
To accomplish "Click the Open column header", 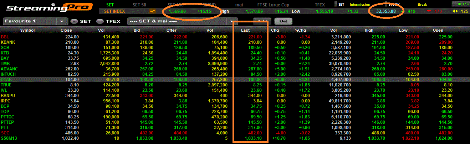I will click(x=438, y=30).
